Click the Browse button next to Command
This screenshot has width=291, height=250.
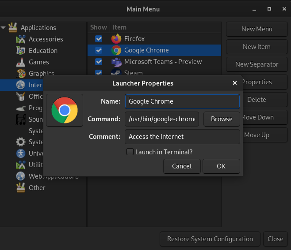[222, 119]
